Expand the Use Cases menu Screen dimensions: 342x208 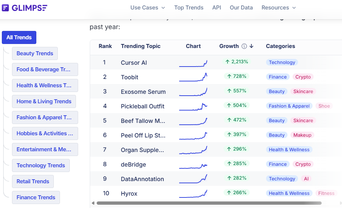coord(148,8)
